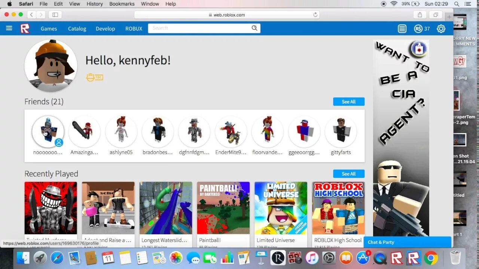479x269 pixels.
Task: Click Safari share button
Action: (420, 15)
